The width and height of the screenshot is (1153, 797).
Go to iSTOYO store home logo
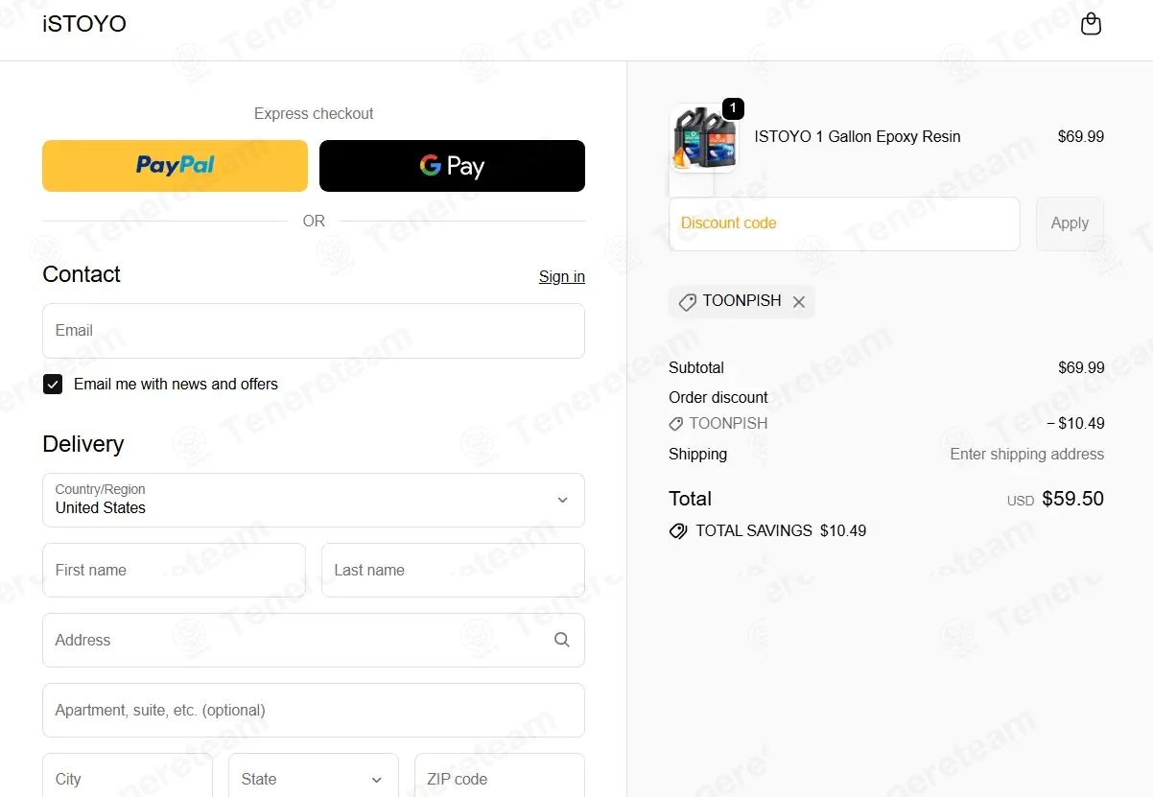coord(84,24)
